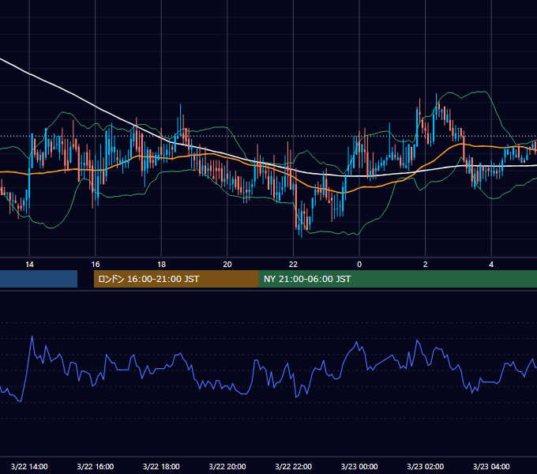Select the NY 21:00-06:00 JST session bar
This screenshot has width=537, height=474.
[398, 279]
